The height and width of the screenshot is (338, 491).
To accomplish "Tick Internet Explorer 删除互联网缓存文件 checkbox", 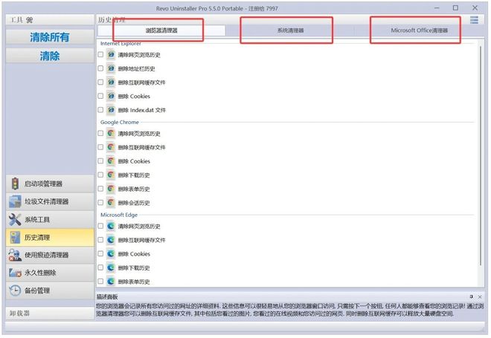I will tap(100, 82).
